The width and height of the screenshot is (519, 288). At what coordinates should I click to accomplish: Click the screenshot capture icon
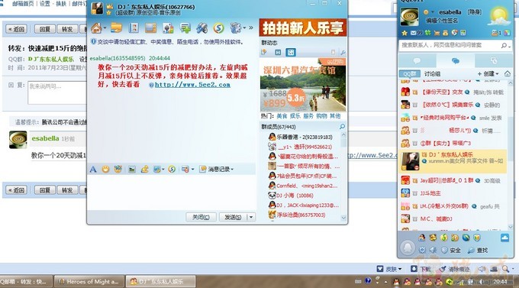(x=156, y=170)
